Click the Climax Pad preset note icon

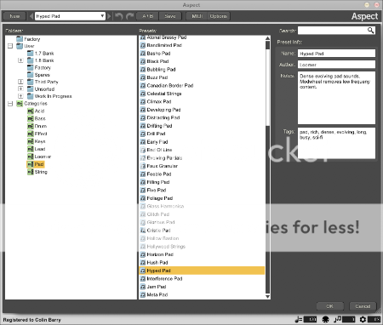click(x=143, y=101)
